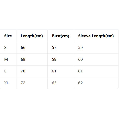Image resolution: width=119 pixels, height=119 pixels.
Task: Click bust value 59 in M row
Action: tap(54, 59)
